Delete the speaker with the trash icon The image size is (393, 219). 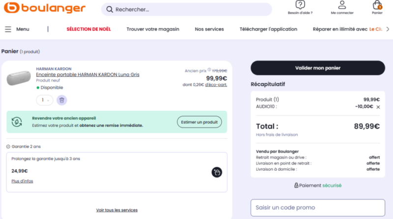62,100
